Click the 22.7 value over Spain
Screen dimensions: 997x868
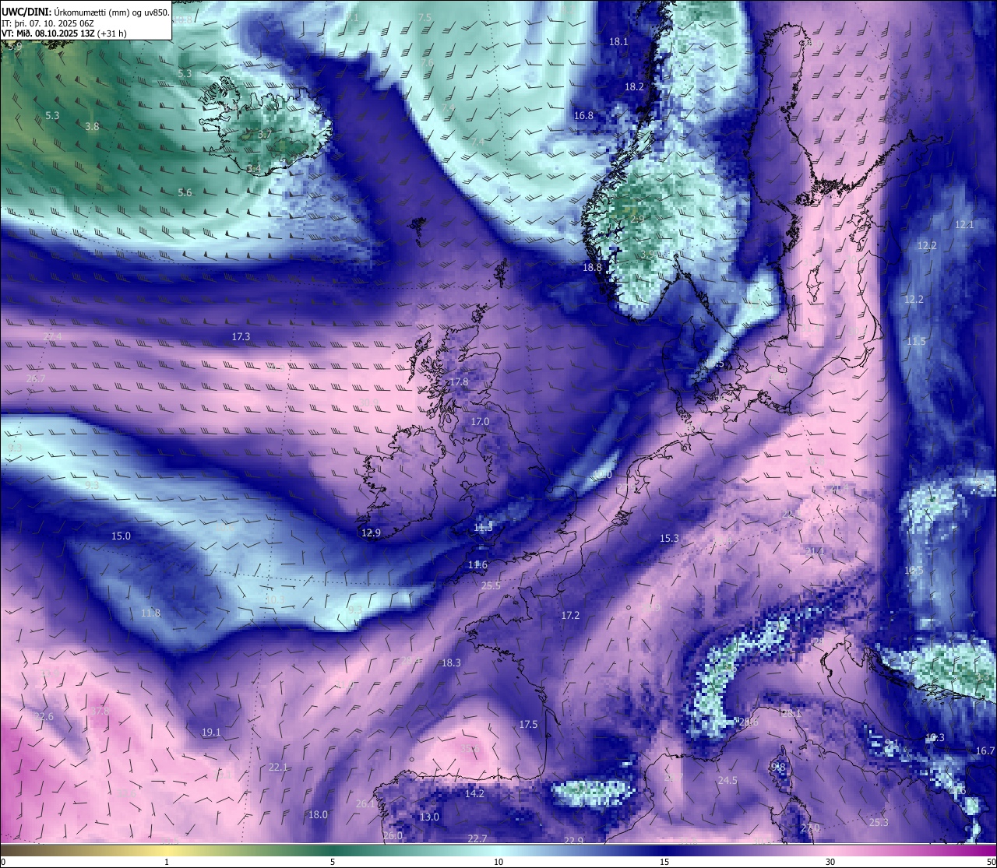click(477, 838)
